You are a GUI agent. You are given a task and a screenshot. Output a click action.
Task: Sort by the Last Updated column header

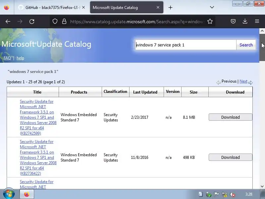145,92
